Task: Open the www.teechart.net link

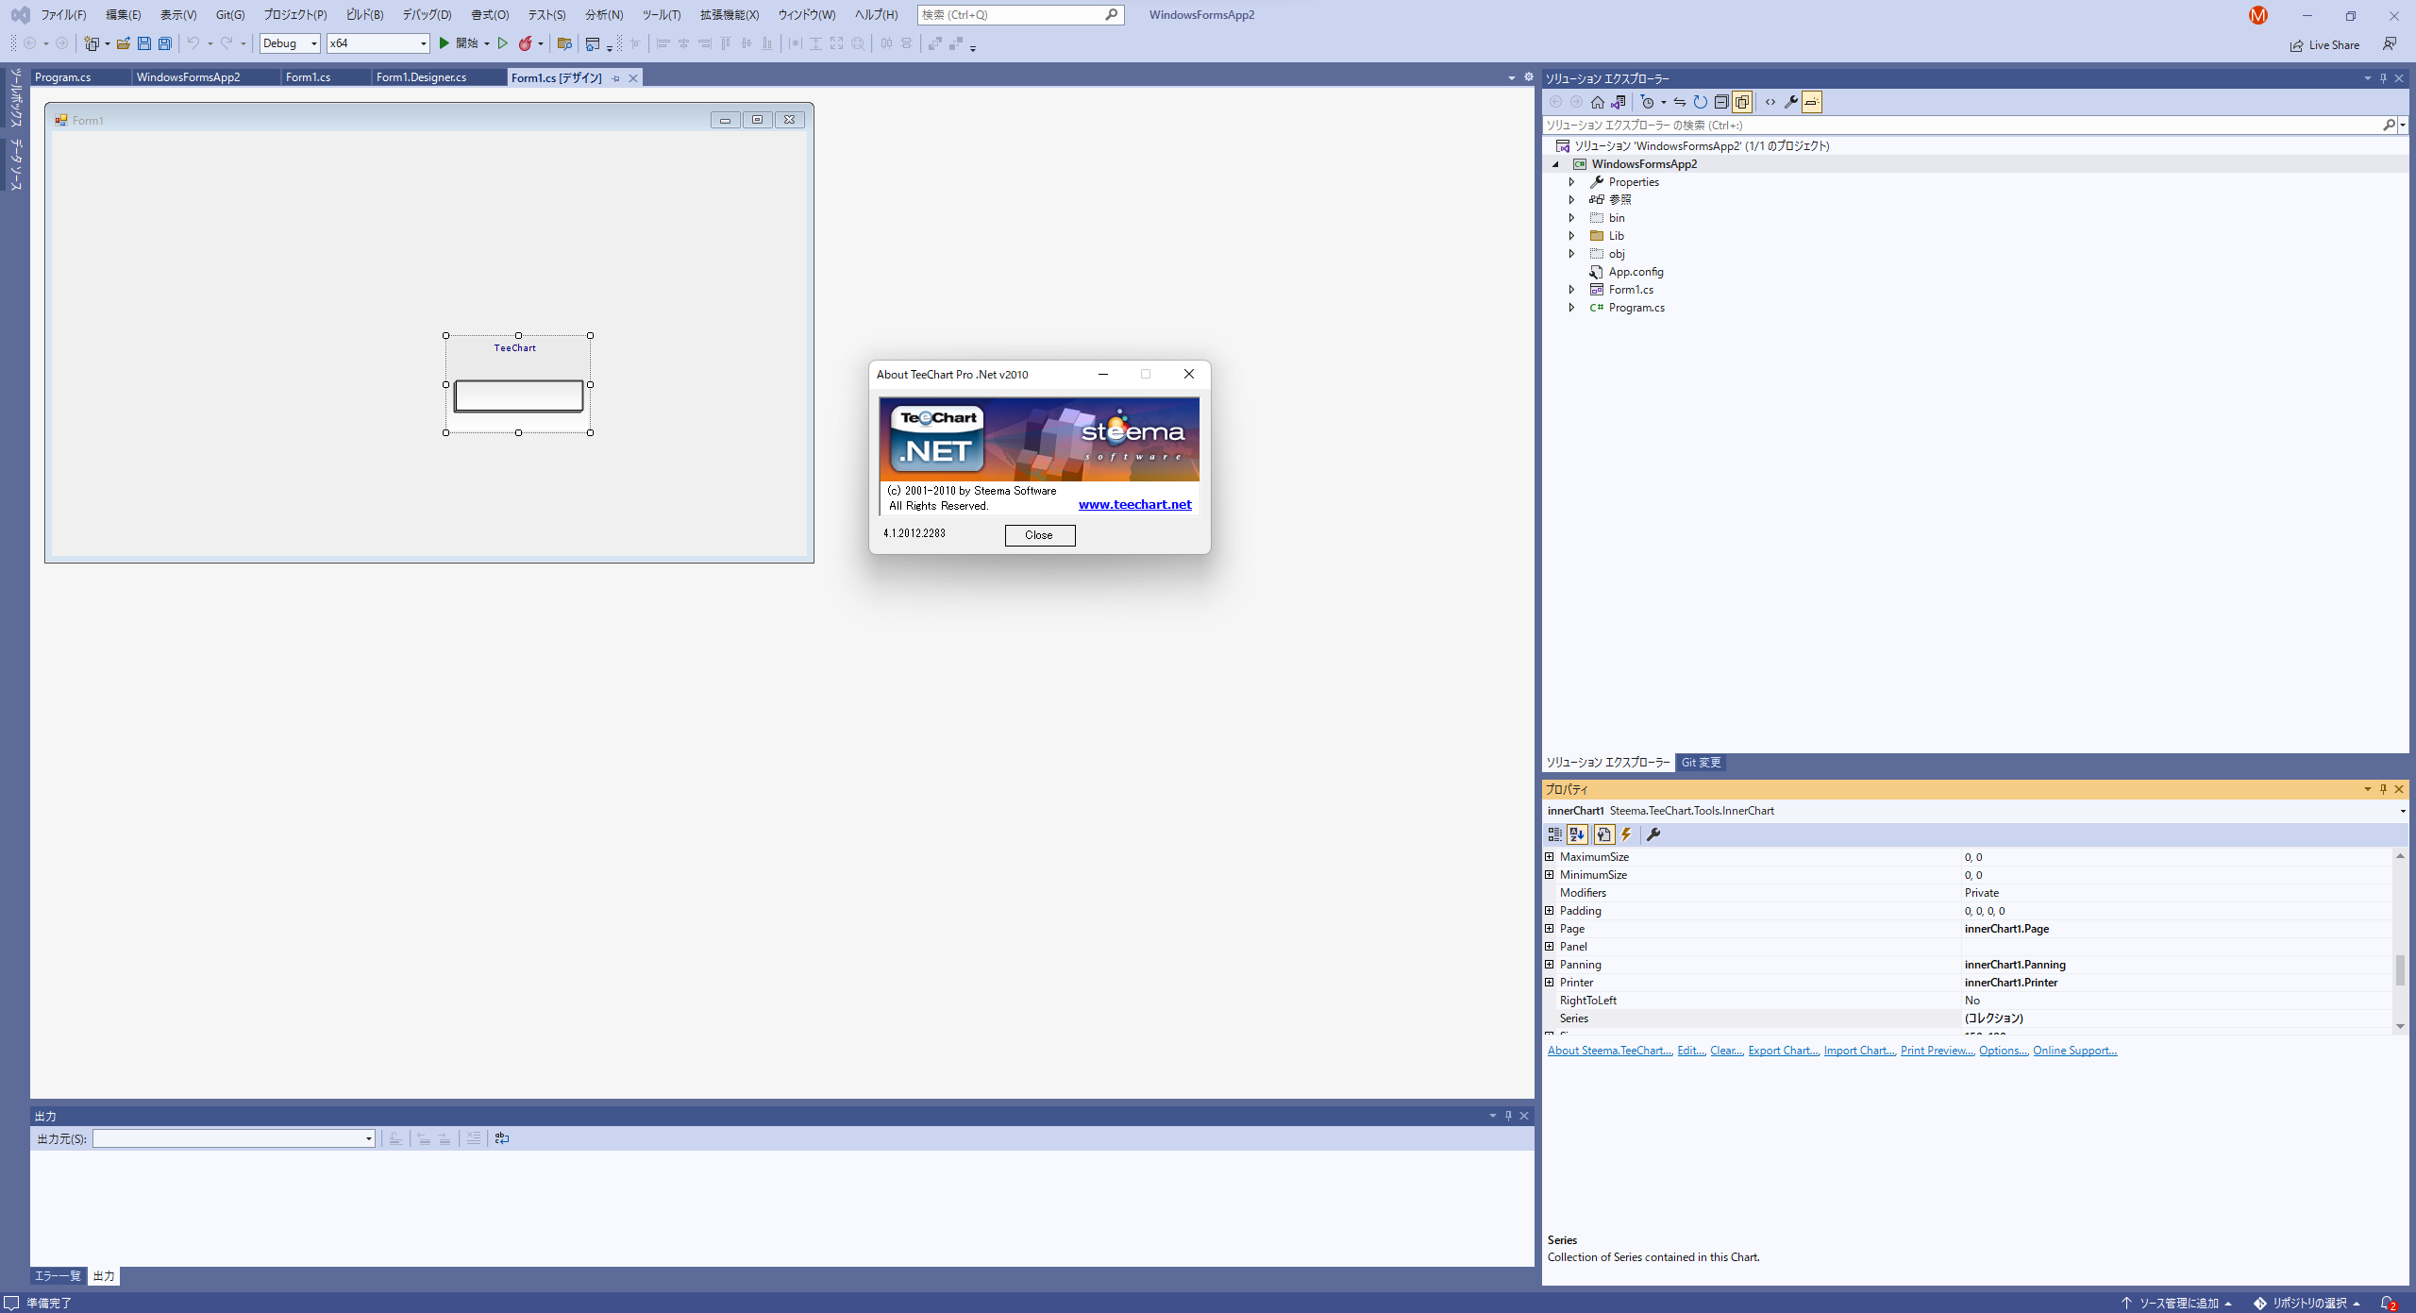Action: click(x=1134, y=505)
